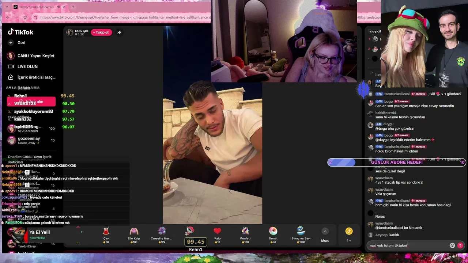Share the live stream via arrow icon

(x=119, y=33)
